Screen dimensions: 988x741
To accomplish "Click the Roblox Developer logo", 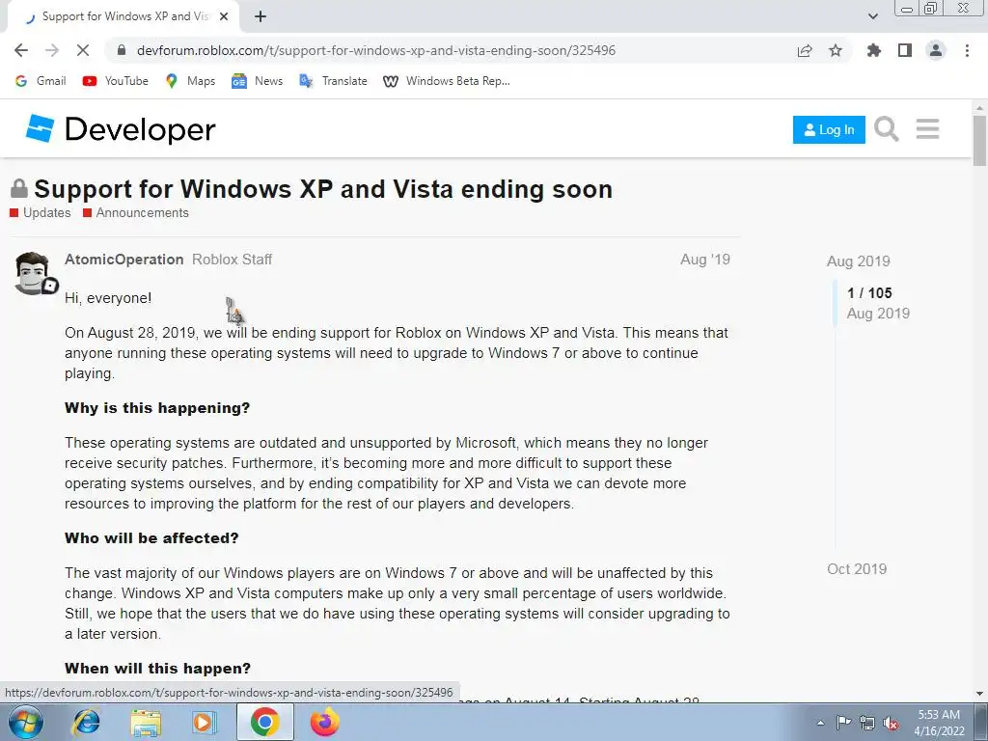I will [121, 129].
